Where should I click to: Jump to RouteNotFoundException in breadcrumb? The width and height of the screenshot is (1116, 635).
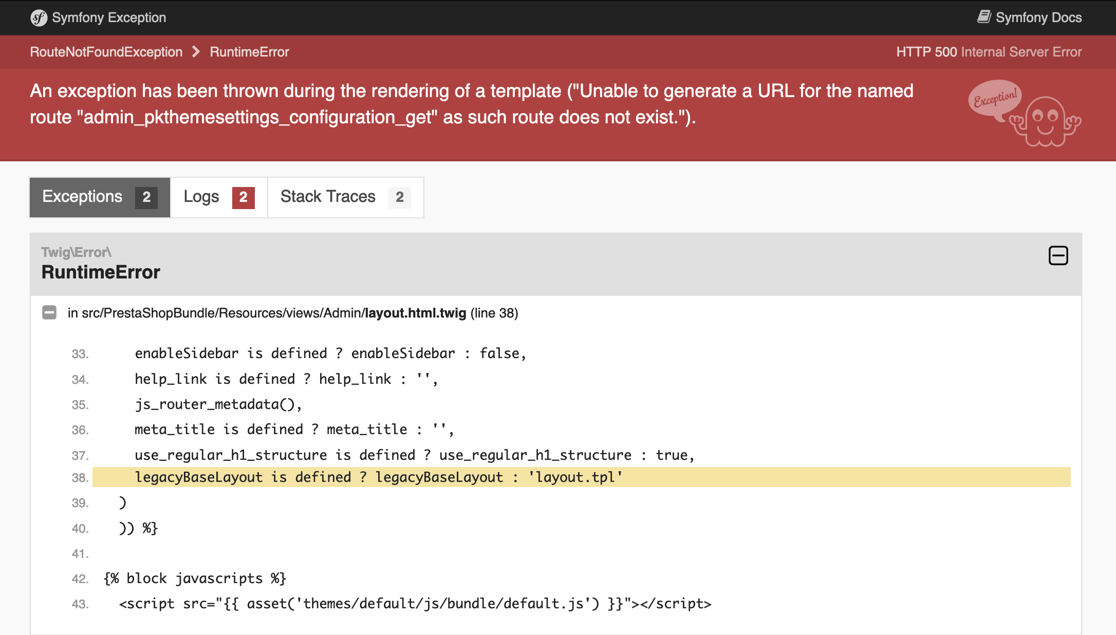(x=106, y=52)
